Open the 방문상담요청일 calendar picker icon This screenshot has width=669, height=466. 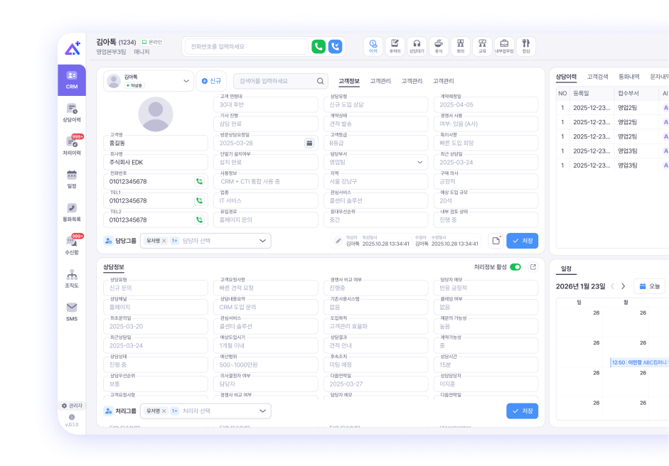[309, 143]
